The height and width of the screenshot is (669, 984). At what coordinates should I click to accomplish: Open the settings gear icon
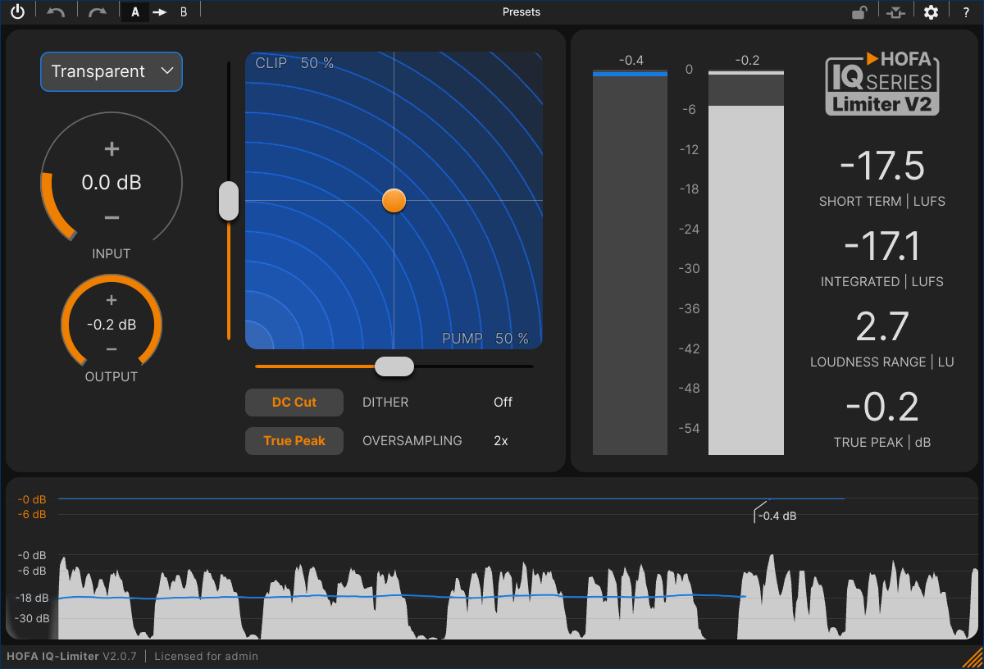pos(931,12)
